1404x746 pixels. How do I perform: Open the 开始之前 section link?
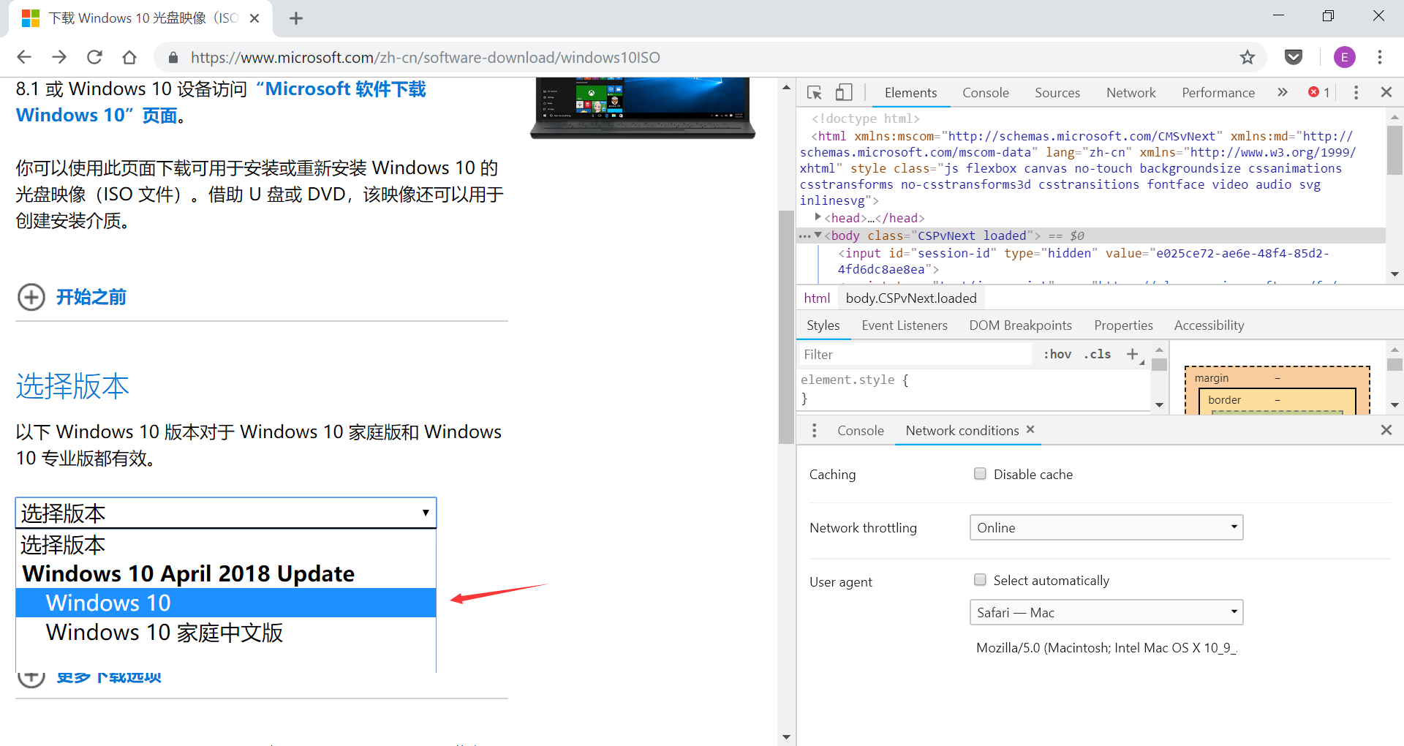(x=91, y=297)
